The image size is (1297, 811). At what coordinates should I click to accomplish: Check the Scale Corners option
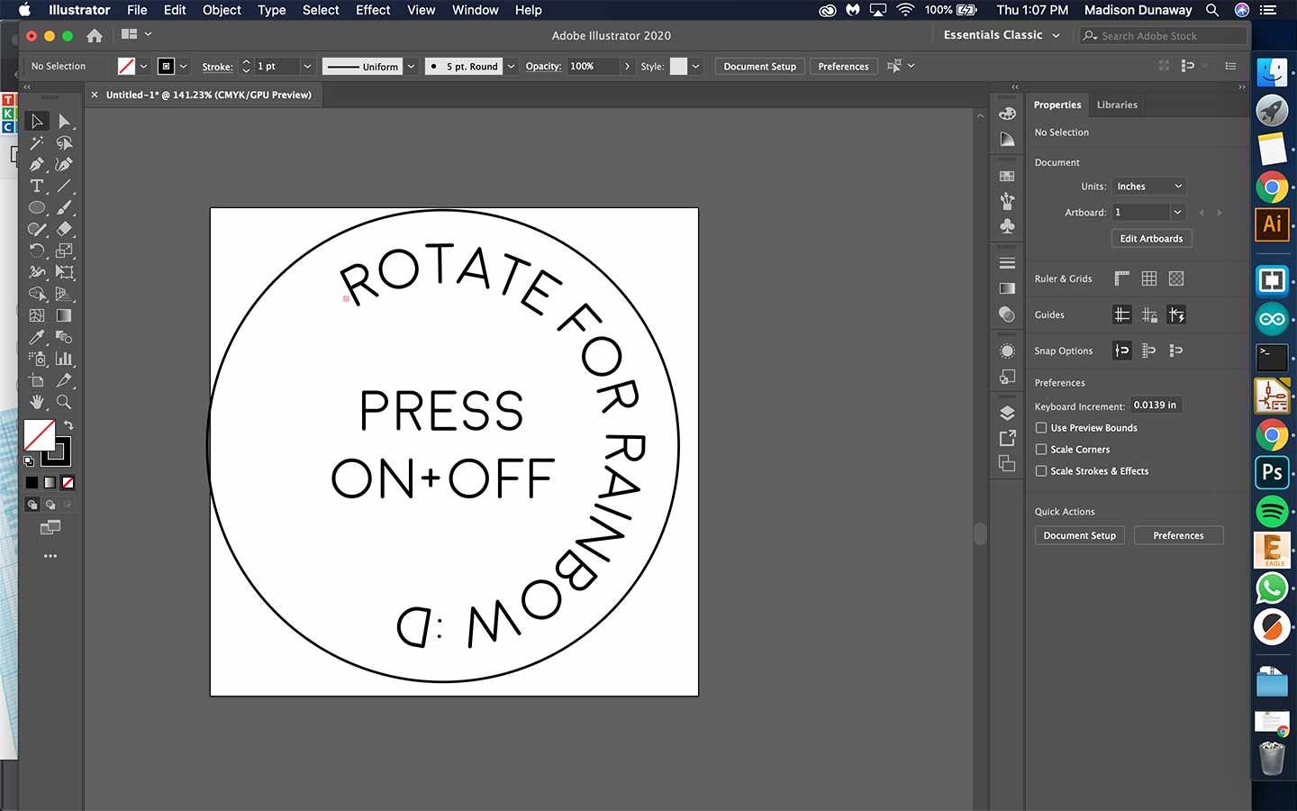click(1040, 450)
